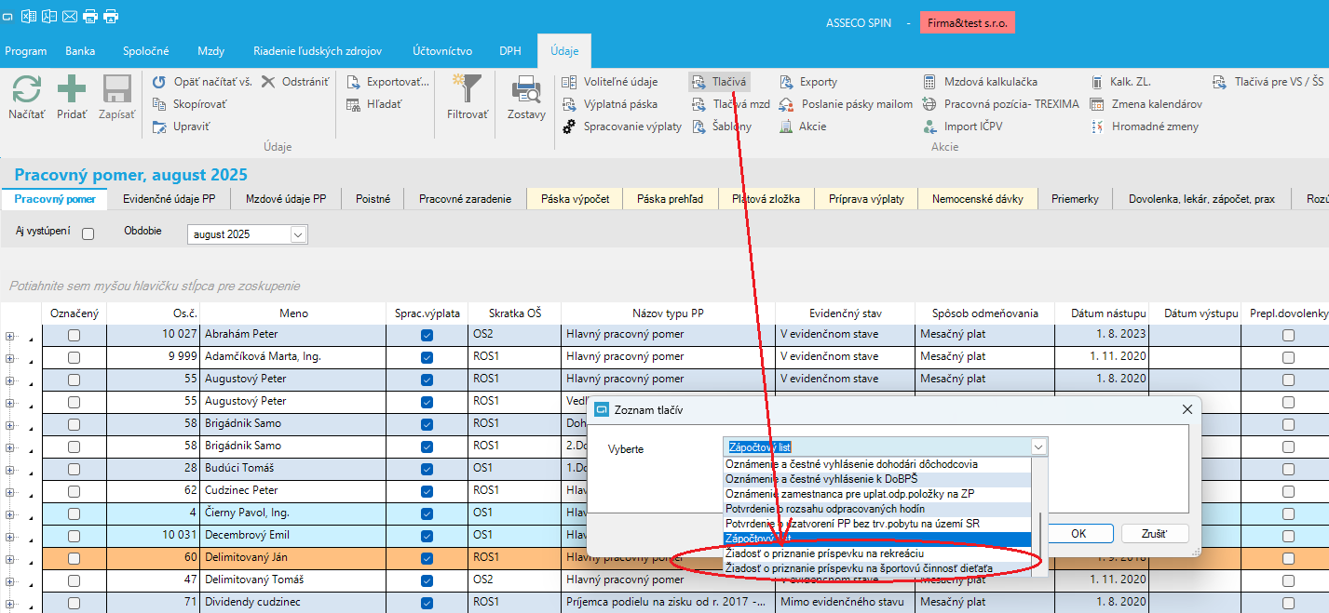
Task: Open the Páska výpočet tab
Action: click(x=575, y=199)
